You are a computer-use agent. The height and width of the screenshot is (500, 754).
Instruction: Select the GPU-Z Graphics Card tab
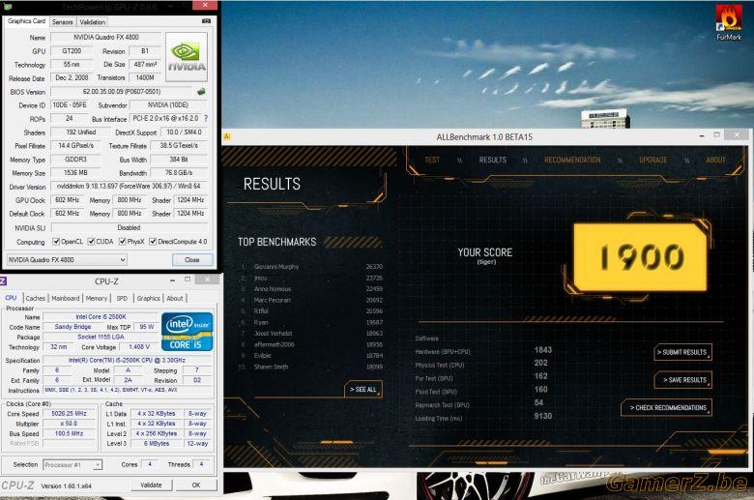(26, 21)
